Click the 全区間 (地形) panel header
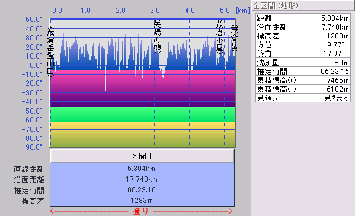The image size is (355, 216). (303, 5)
